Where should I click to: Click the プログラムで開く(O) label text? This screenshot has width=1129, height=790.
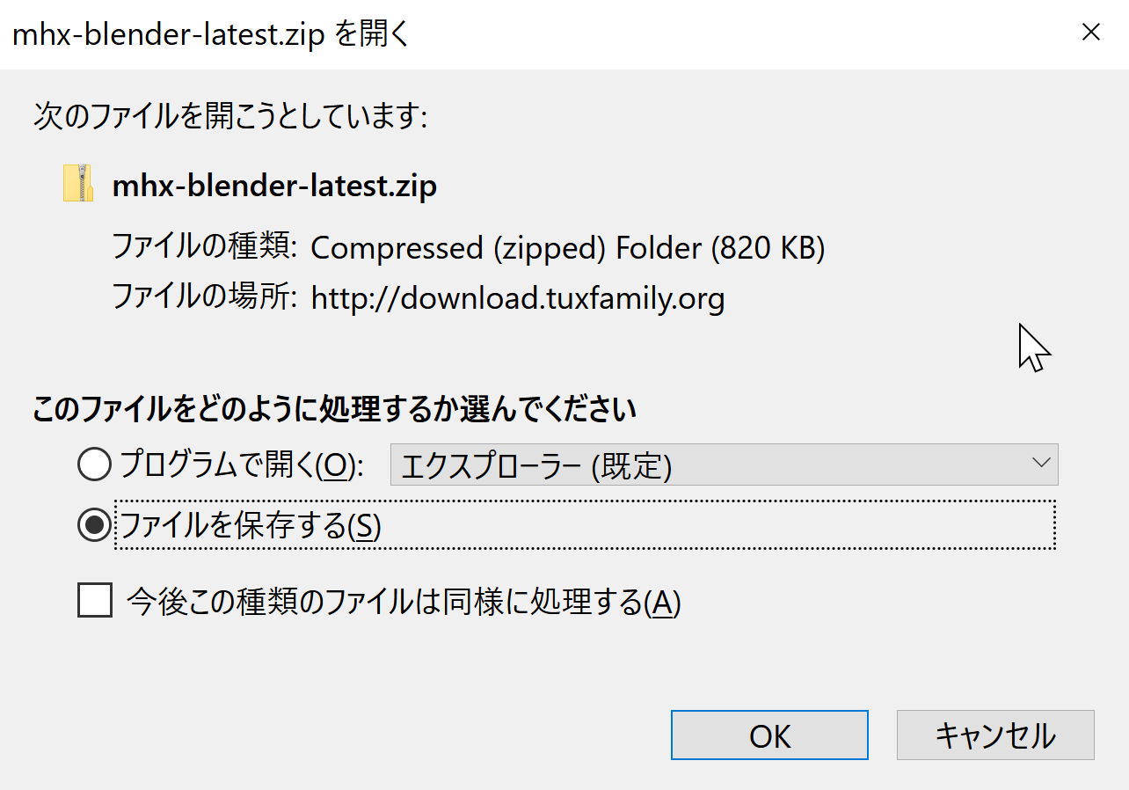242,464
